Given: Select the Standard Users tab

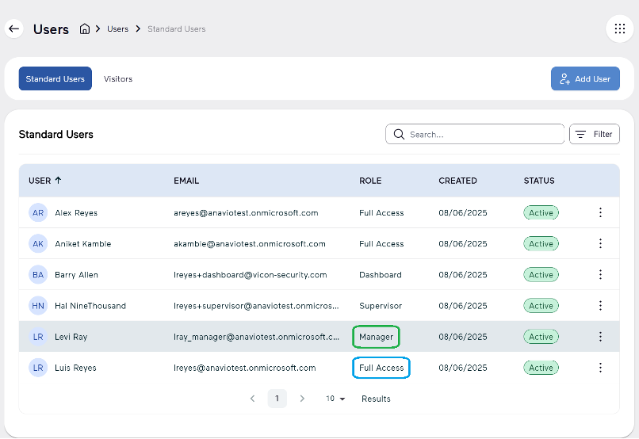Looking at the screenshot, I should click(55, 79).
